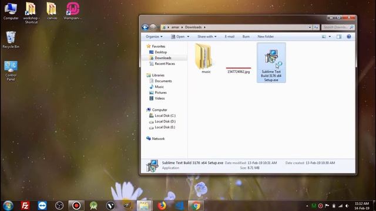Open Visual Studio Code from taskbar
This screenshot has height=211, width=376.
point(179,206)
